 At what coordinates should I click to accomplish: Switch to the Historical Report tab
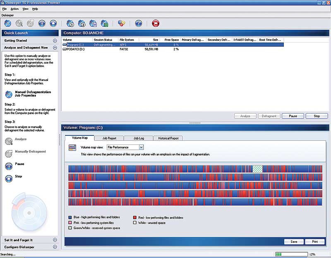click(x=168, y=138)
